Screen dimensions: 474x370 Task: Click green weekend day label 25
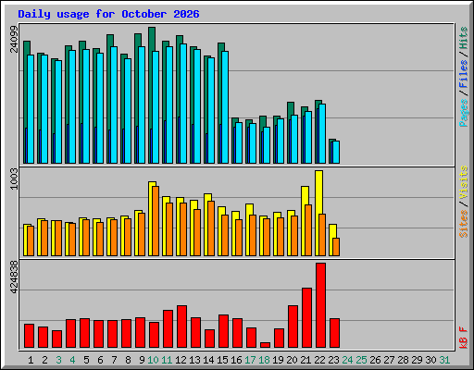[361, 360]
